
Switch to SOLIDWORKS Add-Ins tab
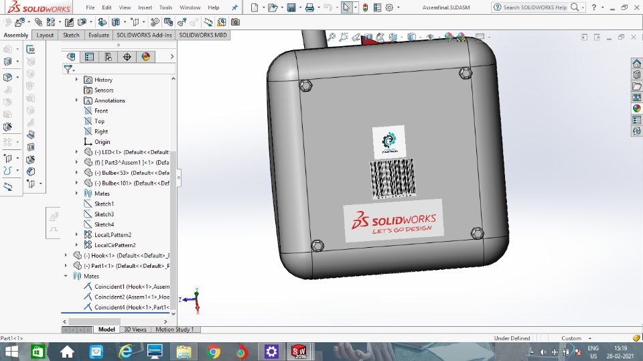(145, 35)
